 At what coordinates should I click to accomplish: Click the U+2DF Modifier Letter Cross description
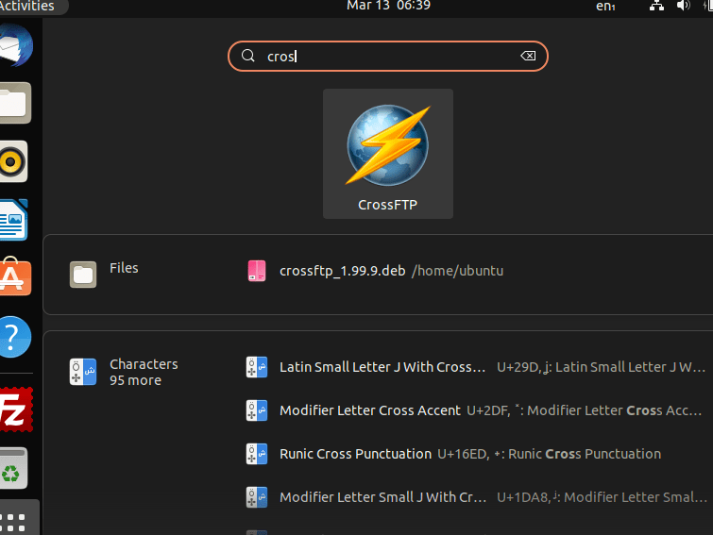pyautogui.click(x=585, y=410)
